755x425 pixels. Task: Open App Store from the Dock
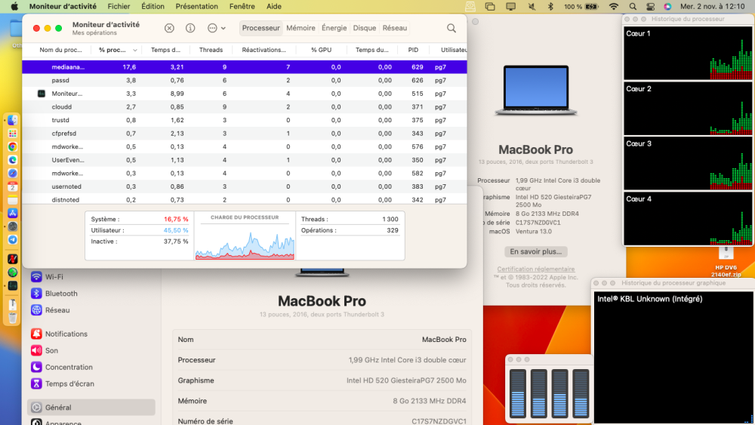13,213
